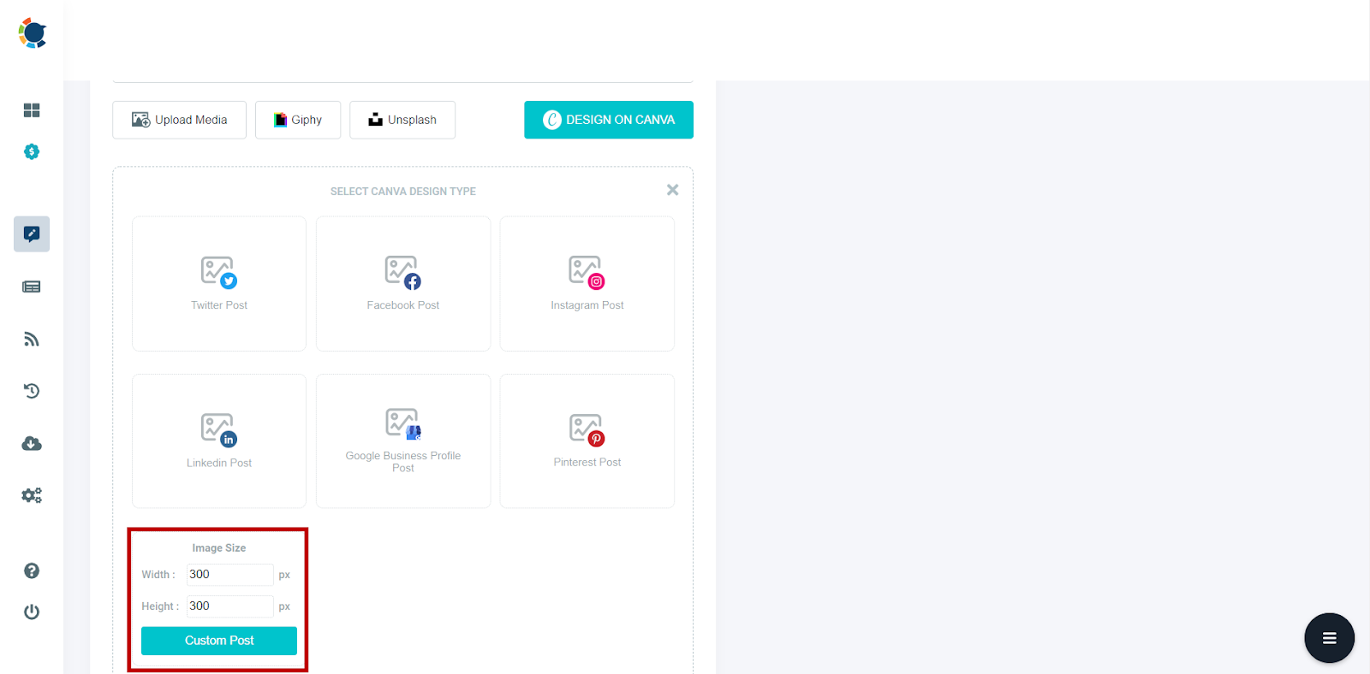Image resolution: width=1370 pixels, height=674 pixels.
Task: Click the Unsplash button
Action: point(402,120)
